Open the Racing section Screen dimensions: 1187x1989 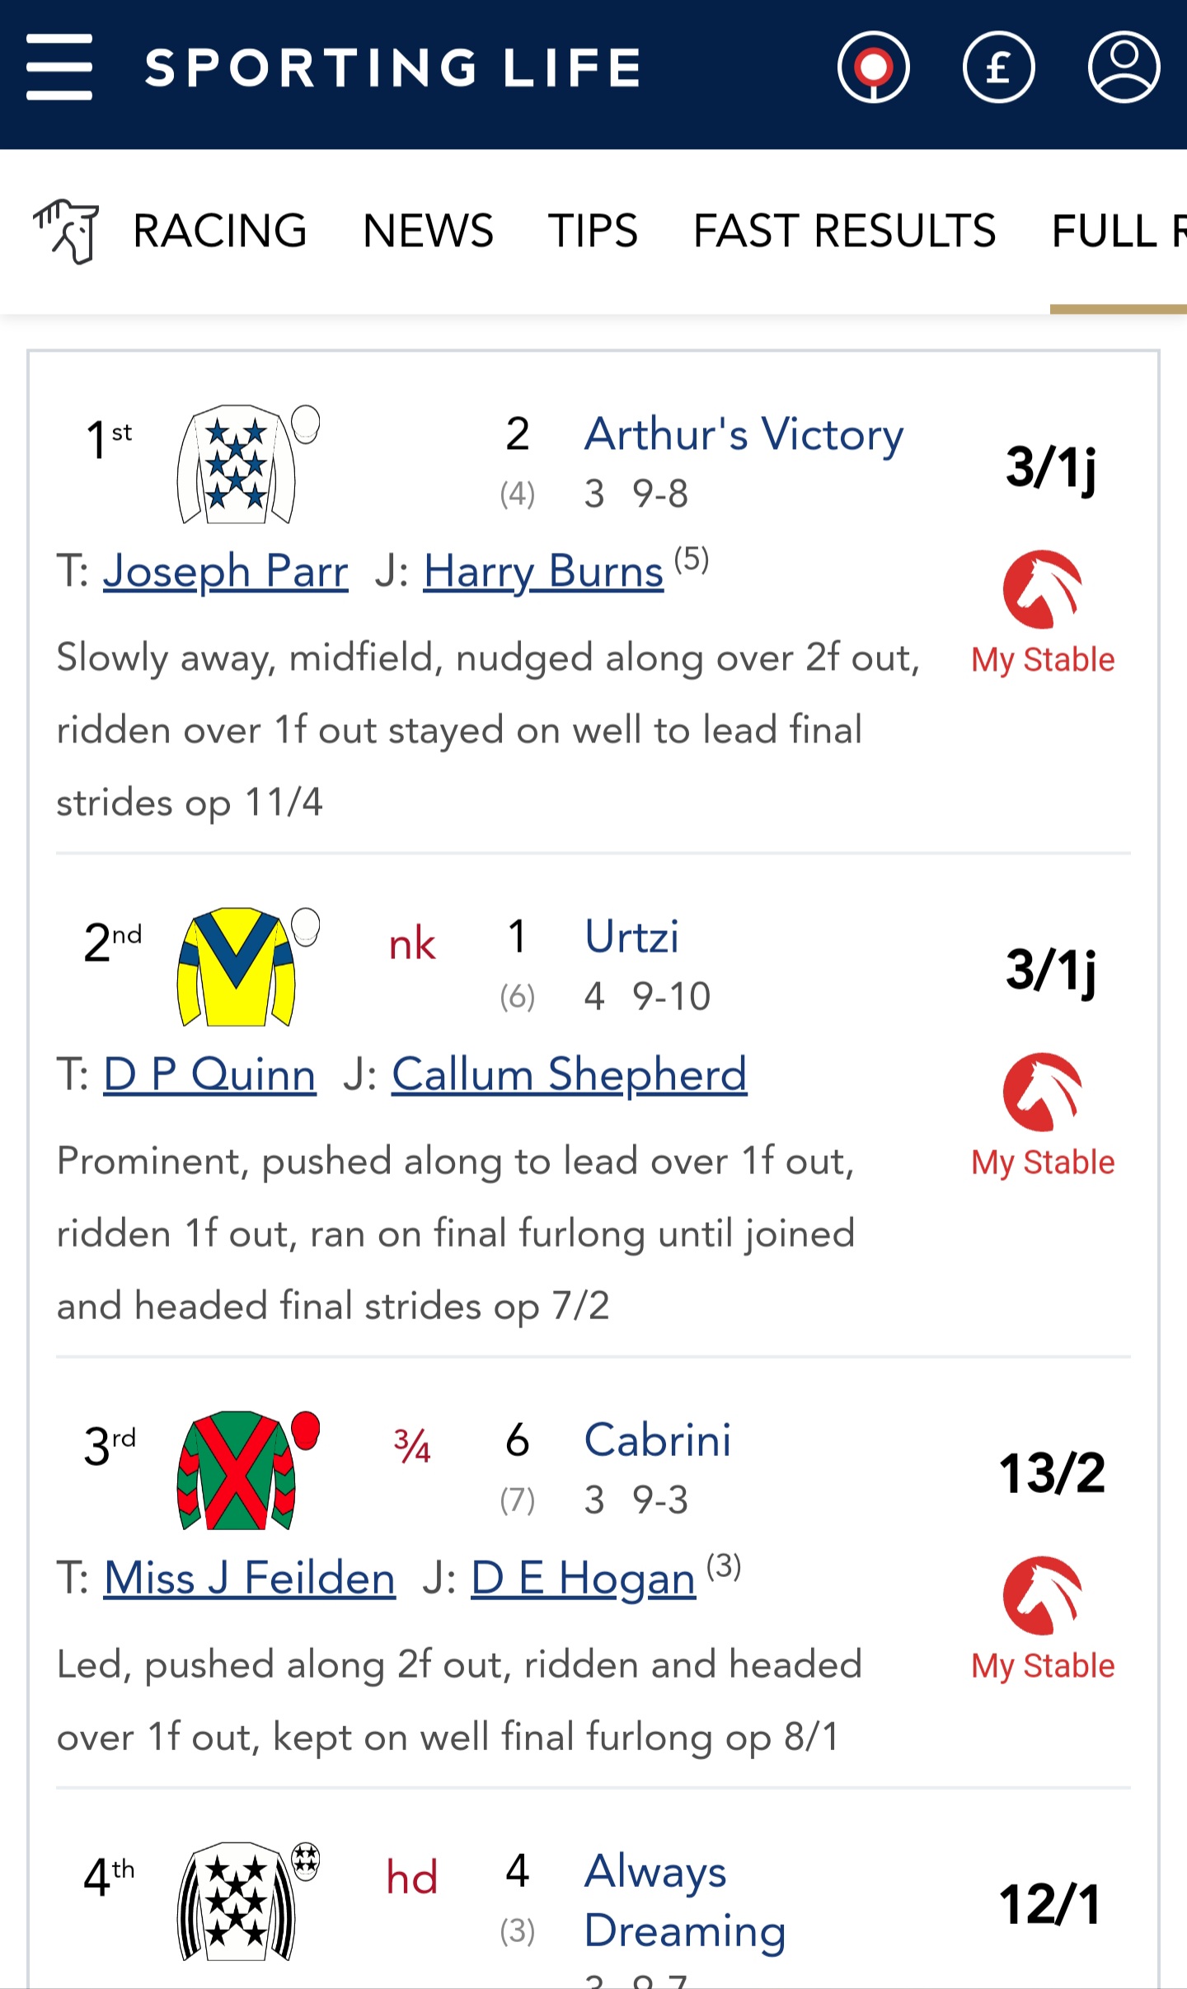pyautogui.click(x=219, y=231)
